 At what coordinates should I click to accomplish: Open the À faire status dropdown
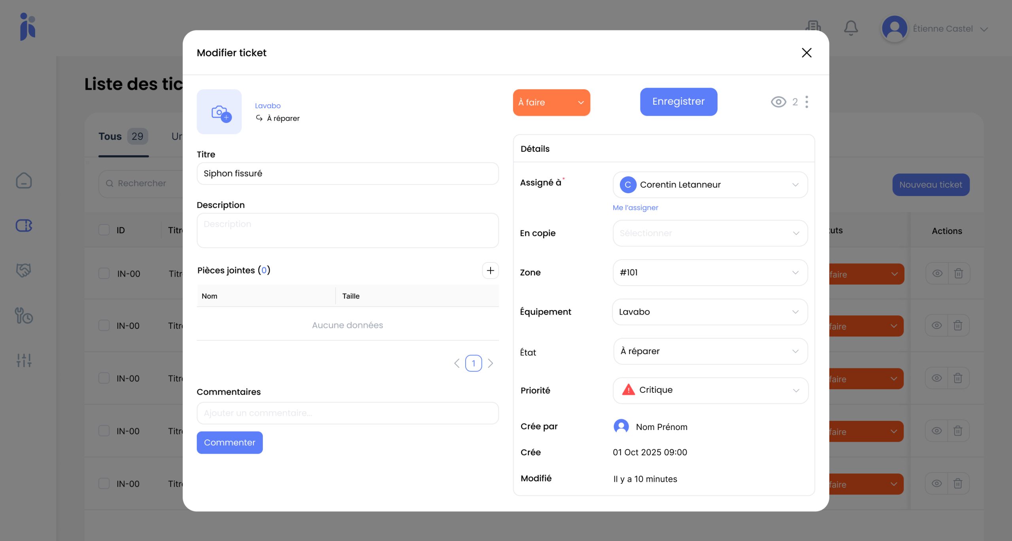click(551, 102)
